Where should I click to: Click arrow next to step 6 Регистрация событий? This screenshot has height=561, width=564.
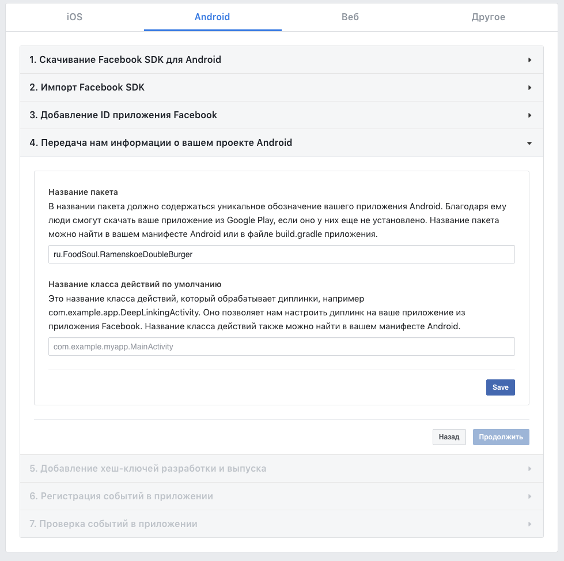[529, 496]
